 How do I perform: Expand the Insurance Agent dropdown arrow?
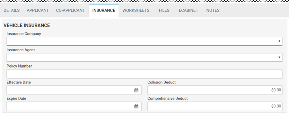pos(279,57)
